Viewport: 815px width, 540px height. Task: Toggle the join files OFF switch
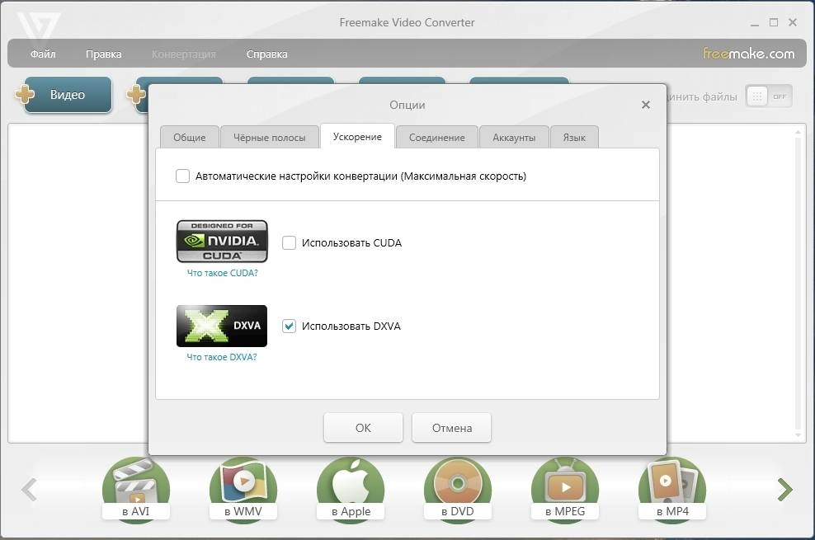[769, 96]
